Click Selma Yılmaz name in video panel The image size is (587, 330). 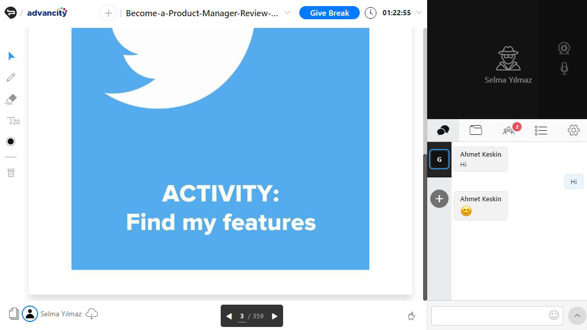(x=508, y=80)
